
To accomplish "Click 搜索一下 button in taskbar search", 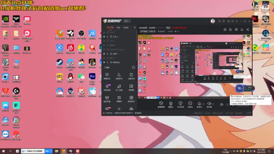I will click(x=48, y=151).
